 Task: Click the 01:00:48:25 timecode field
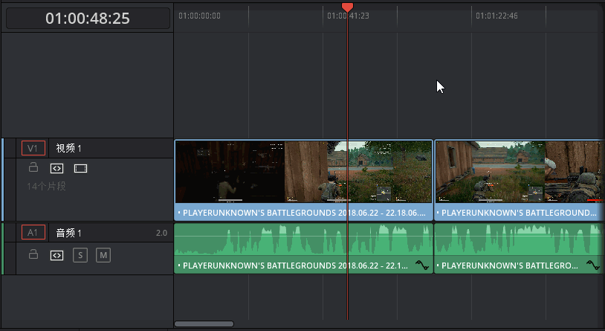[88, 18]
